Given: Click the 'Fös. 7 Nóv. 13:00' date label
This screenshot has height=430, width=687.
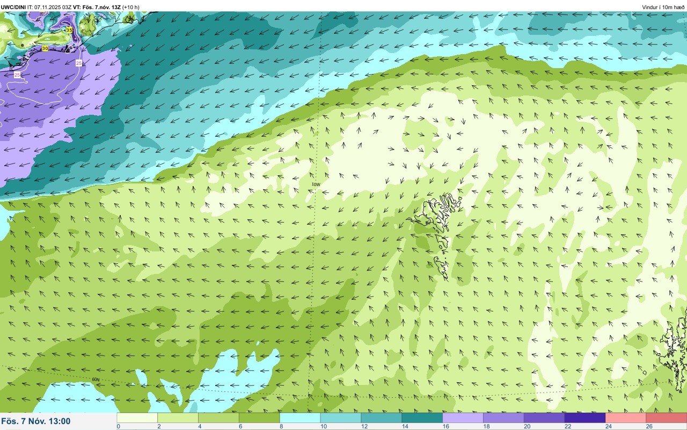Looking at the screenshot, I should tap(35, 421).
